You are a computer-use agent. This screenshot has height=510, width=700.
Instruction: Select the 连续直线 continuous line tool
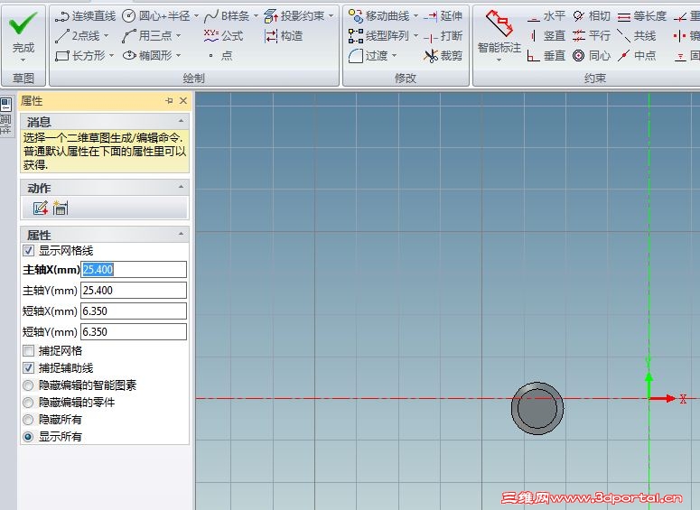pyautogui.click(x=85, y=16)
